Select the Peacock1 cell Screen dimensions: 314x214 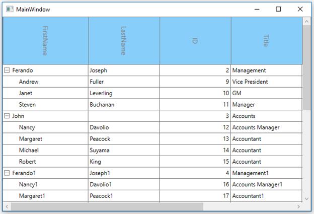[124, 196]
